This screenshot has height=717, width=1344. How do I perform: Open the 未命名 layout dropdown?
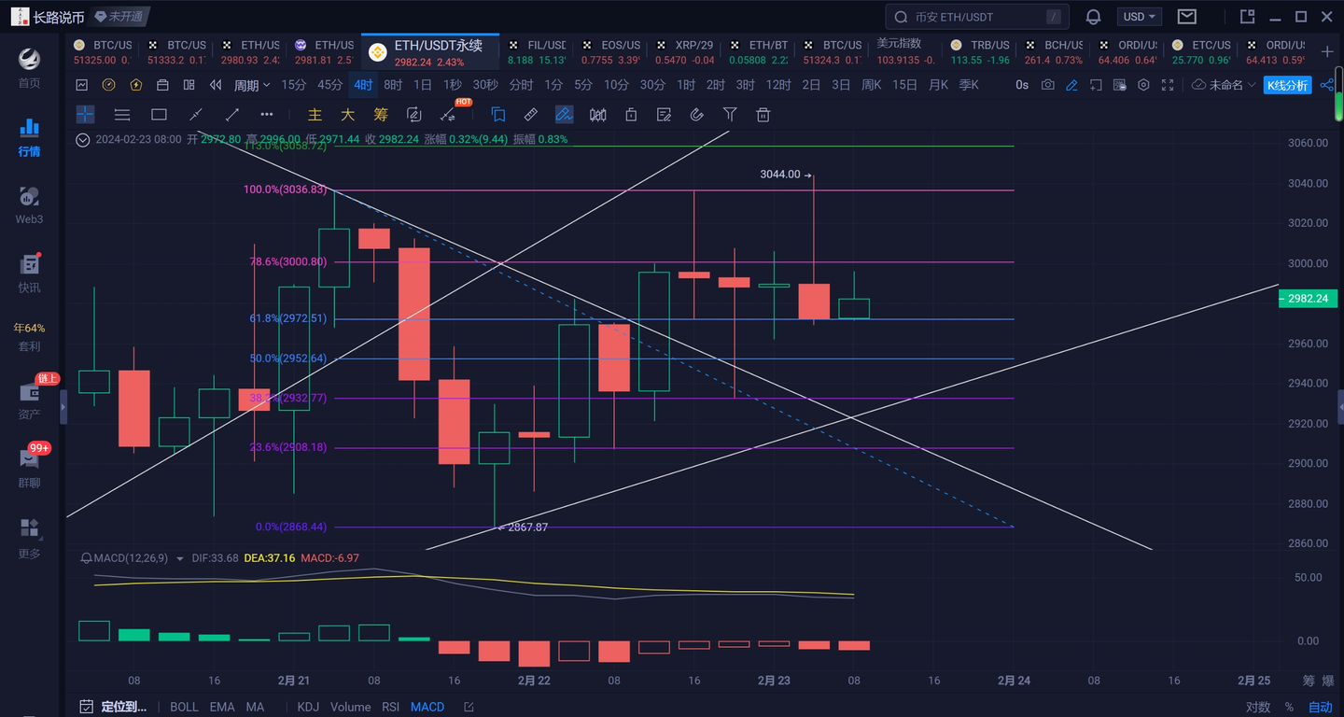pos(1225,85)
